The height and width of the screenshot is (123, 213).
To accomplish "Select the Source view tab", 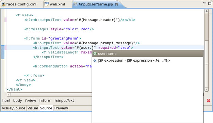I will tap(46, 108).
